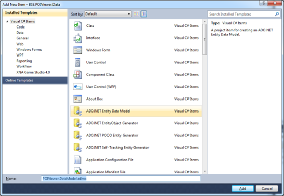Viewport: 284px width, 196px height.
Task: Choose the Application Manifest File icon
Action: pos(77,171)
